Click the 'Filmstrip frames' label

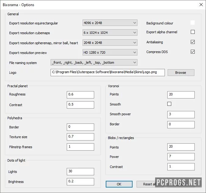tap(21, 147)
